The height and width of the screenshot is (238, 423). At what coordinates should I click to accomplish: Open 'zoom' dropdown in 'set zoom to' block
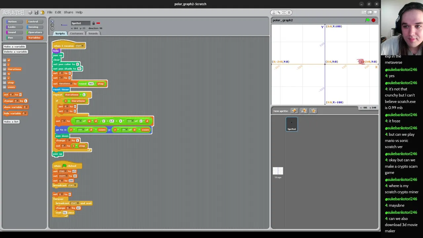(x=63, y=176)
